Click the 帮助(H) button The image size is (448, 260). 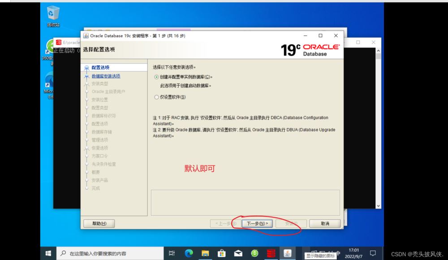click(x=99, y=223)
